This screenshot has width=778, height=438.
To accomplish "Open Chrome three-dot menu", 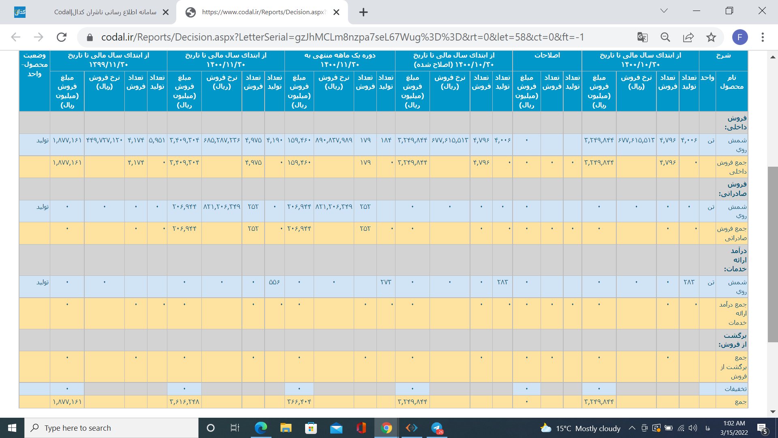I will coord(763,37).
